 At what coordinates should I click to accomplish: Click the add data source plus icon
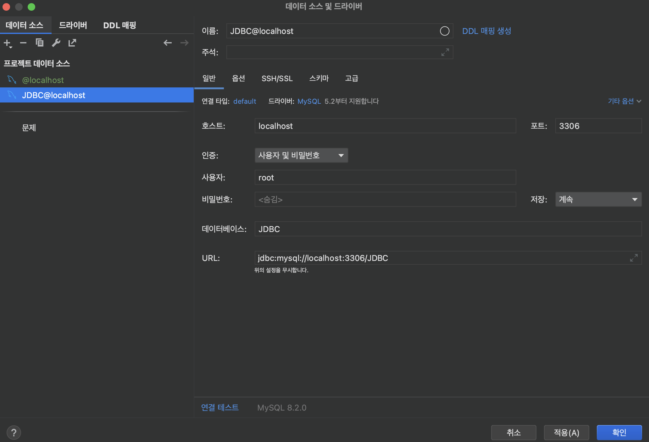click(7, 43)
